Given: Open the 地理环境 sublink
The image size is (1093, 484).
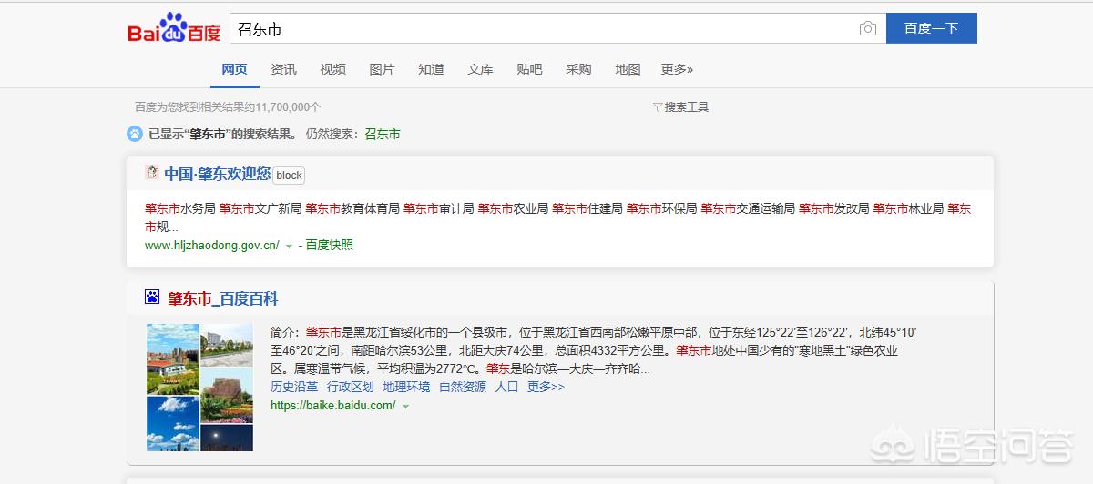Looking at the screenshot, I should click(x=406, y=387).
